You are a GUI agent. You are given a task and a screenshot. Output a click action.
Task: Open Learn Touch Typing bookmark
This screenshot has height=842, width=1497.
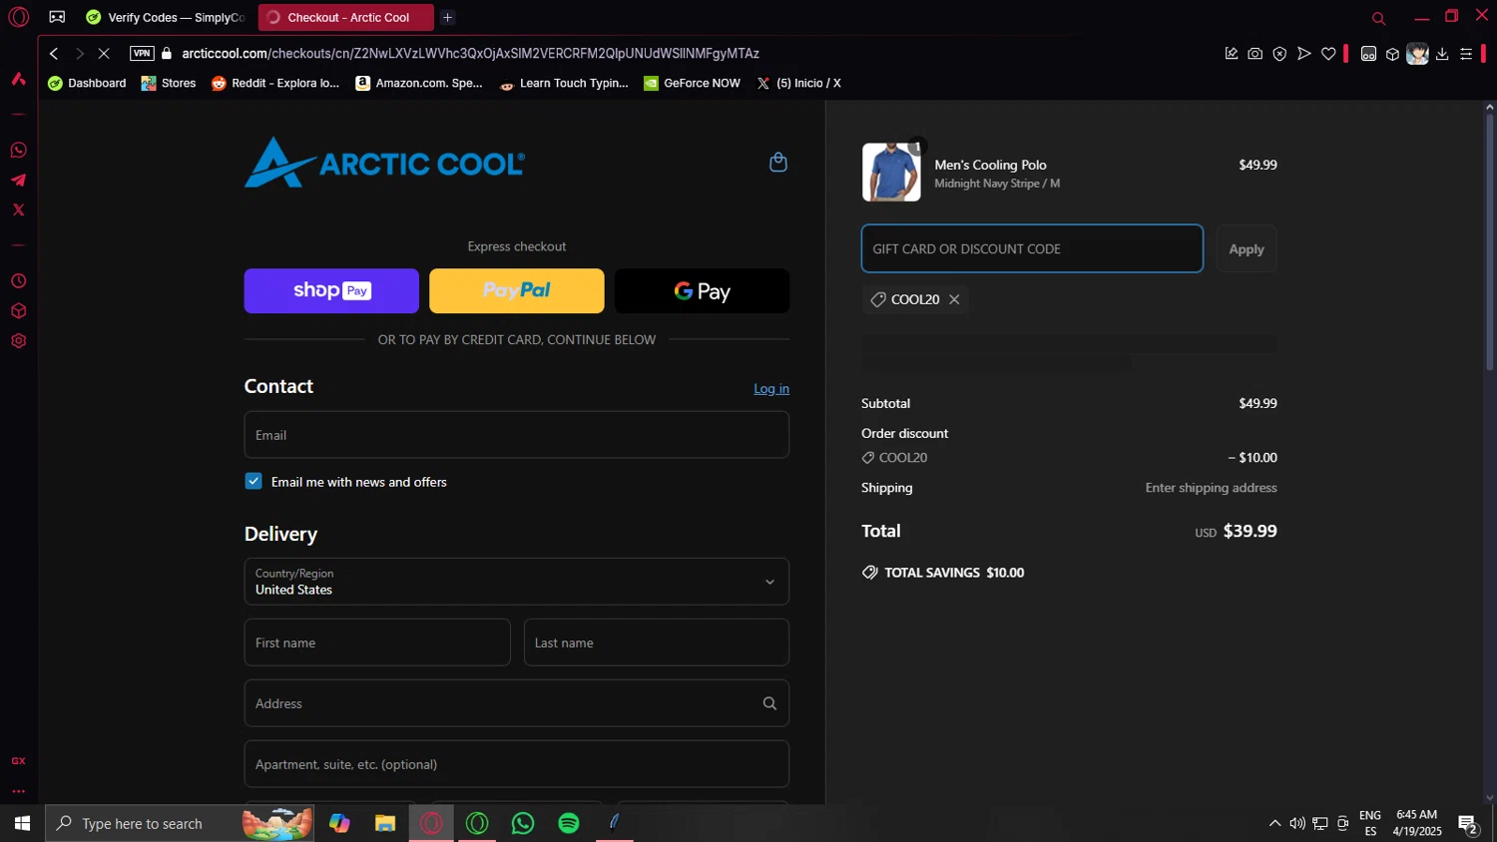click(x=564, y=83)
